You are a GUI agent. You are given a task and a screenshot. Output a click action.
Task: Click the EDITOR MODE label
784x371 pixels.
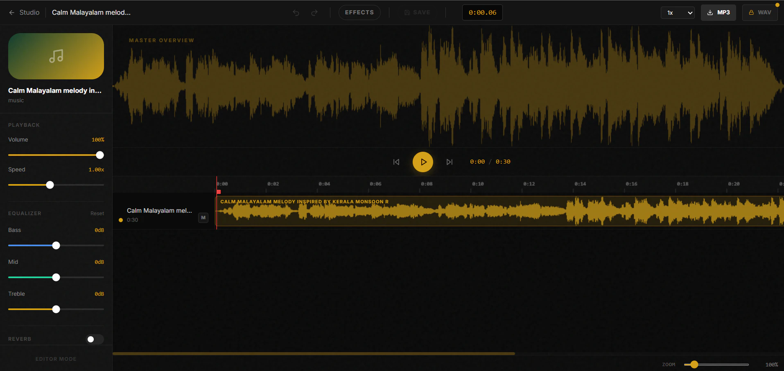(56, 359)
